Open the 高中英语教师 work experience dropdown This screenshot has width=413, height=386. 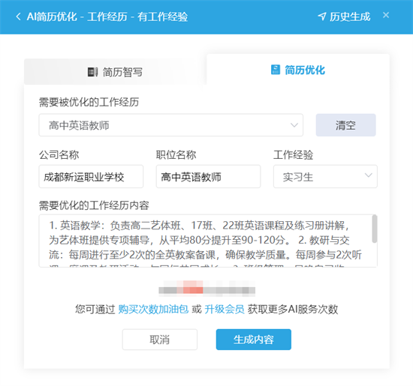point(171,125)
